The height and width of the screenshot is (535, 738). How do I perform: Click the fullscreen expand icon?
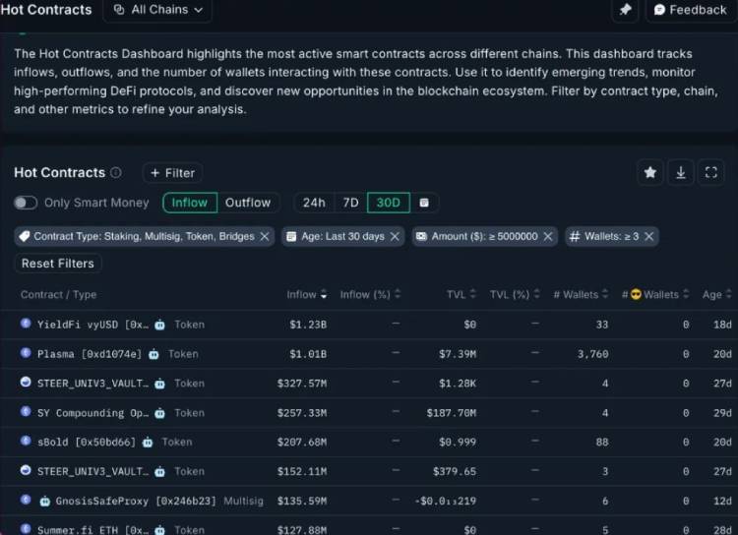click(711, 172)
